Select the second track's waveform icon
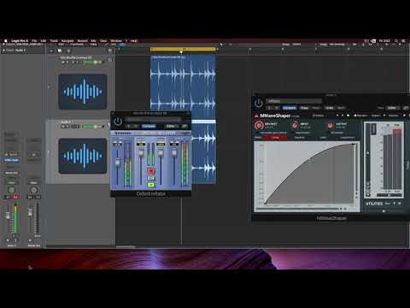Image resolution: width=410 pixels, height=308 pixels. click(83, 156)
